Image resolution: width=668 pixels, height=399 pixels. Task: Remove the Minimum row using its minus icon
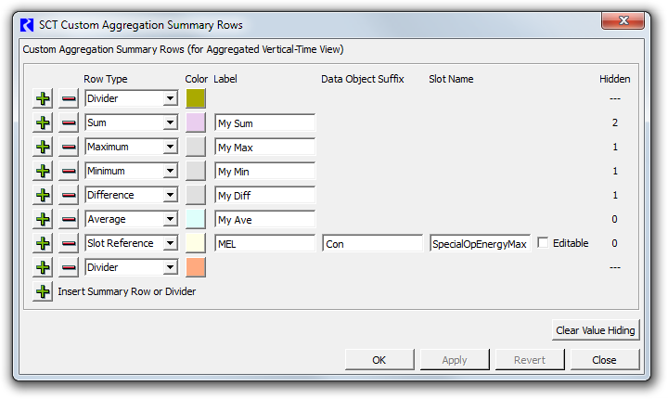point(68,171)
